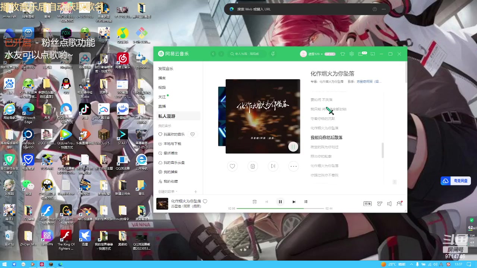Switch to mini player mode icon
Screen dimensions: 477x268
coord(372,54)
